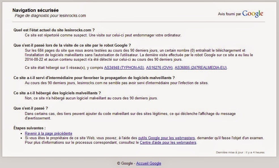Open the AS16276 (OVH) network link

(159, 67)
